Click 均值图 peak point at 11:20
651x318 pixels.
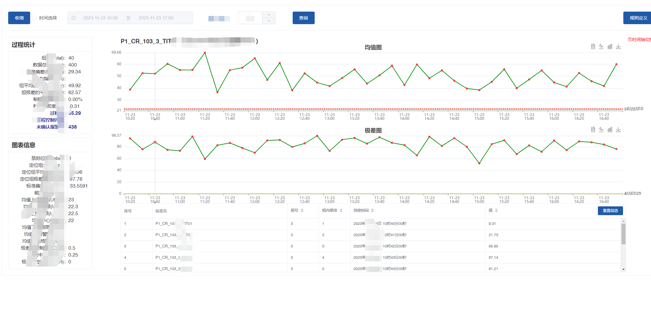[x=205, y=53]
